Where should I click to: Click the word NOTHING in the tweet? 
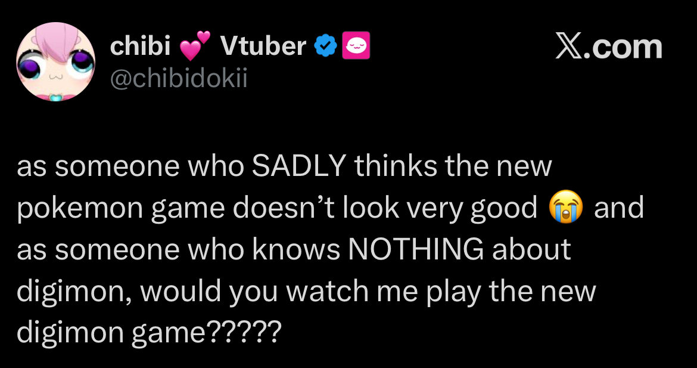[416, 250]
